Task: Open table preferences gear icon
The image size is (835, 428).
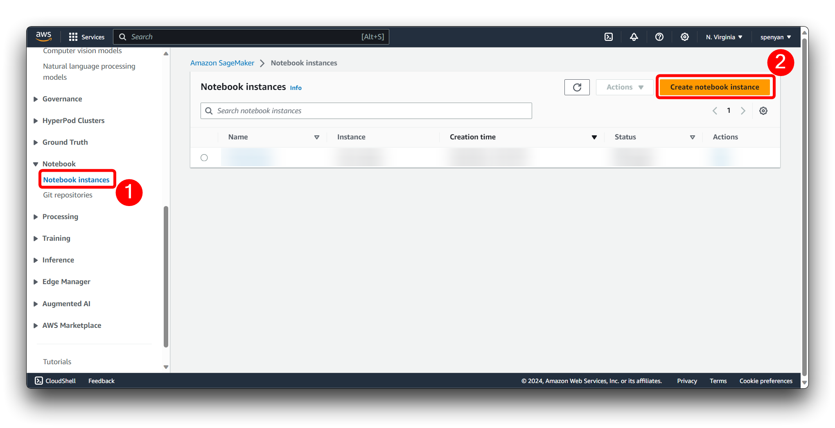Action: [763, 111]
